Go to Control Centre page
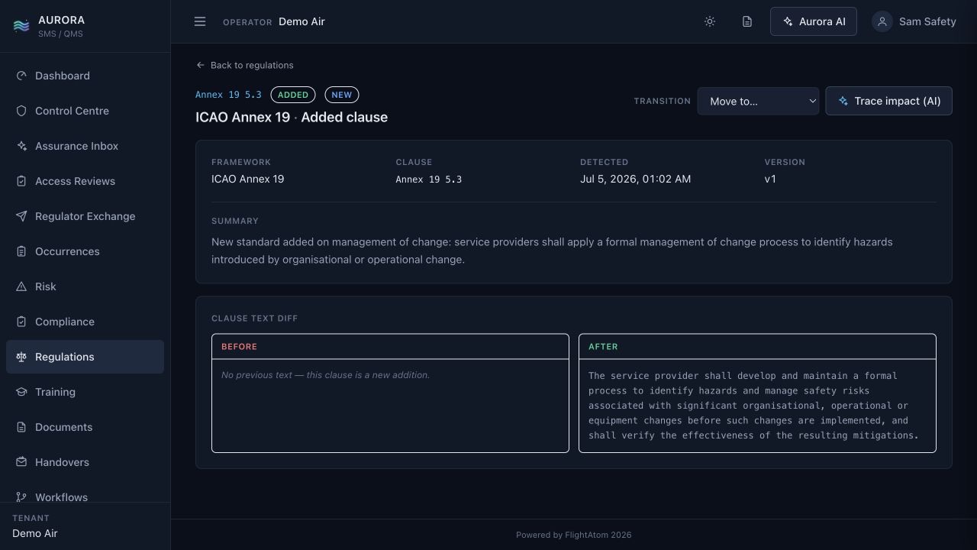This screenshot has height=550, width=977. [85, 111]
